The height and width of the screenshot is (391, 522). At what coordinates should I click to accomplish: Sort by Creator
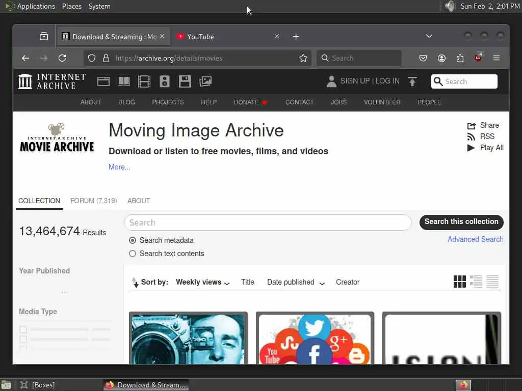click(348, 282)
